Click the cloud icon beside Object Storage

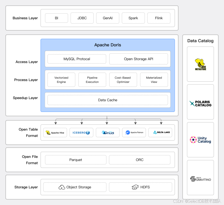62,187
